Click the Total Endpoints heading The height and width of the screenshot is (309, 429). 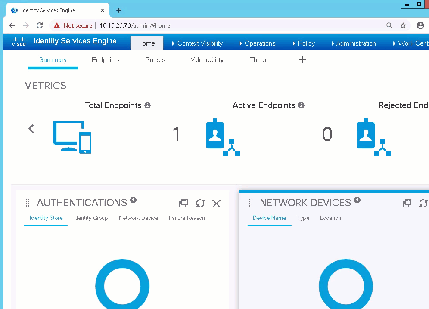[x=113, y=105]
